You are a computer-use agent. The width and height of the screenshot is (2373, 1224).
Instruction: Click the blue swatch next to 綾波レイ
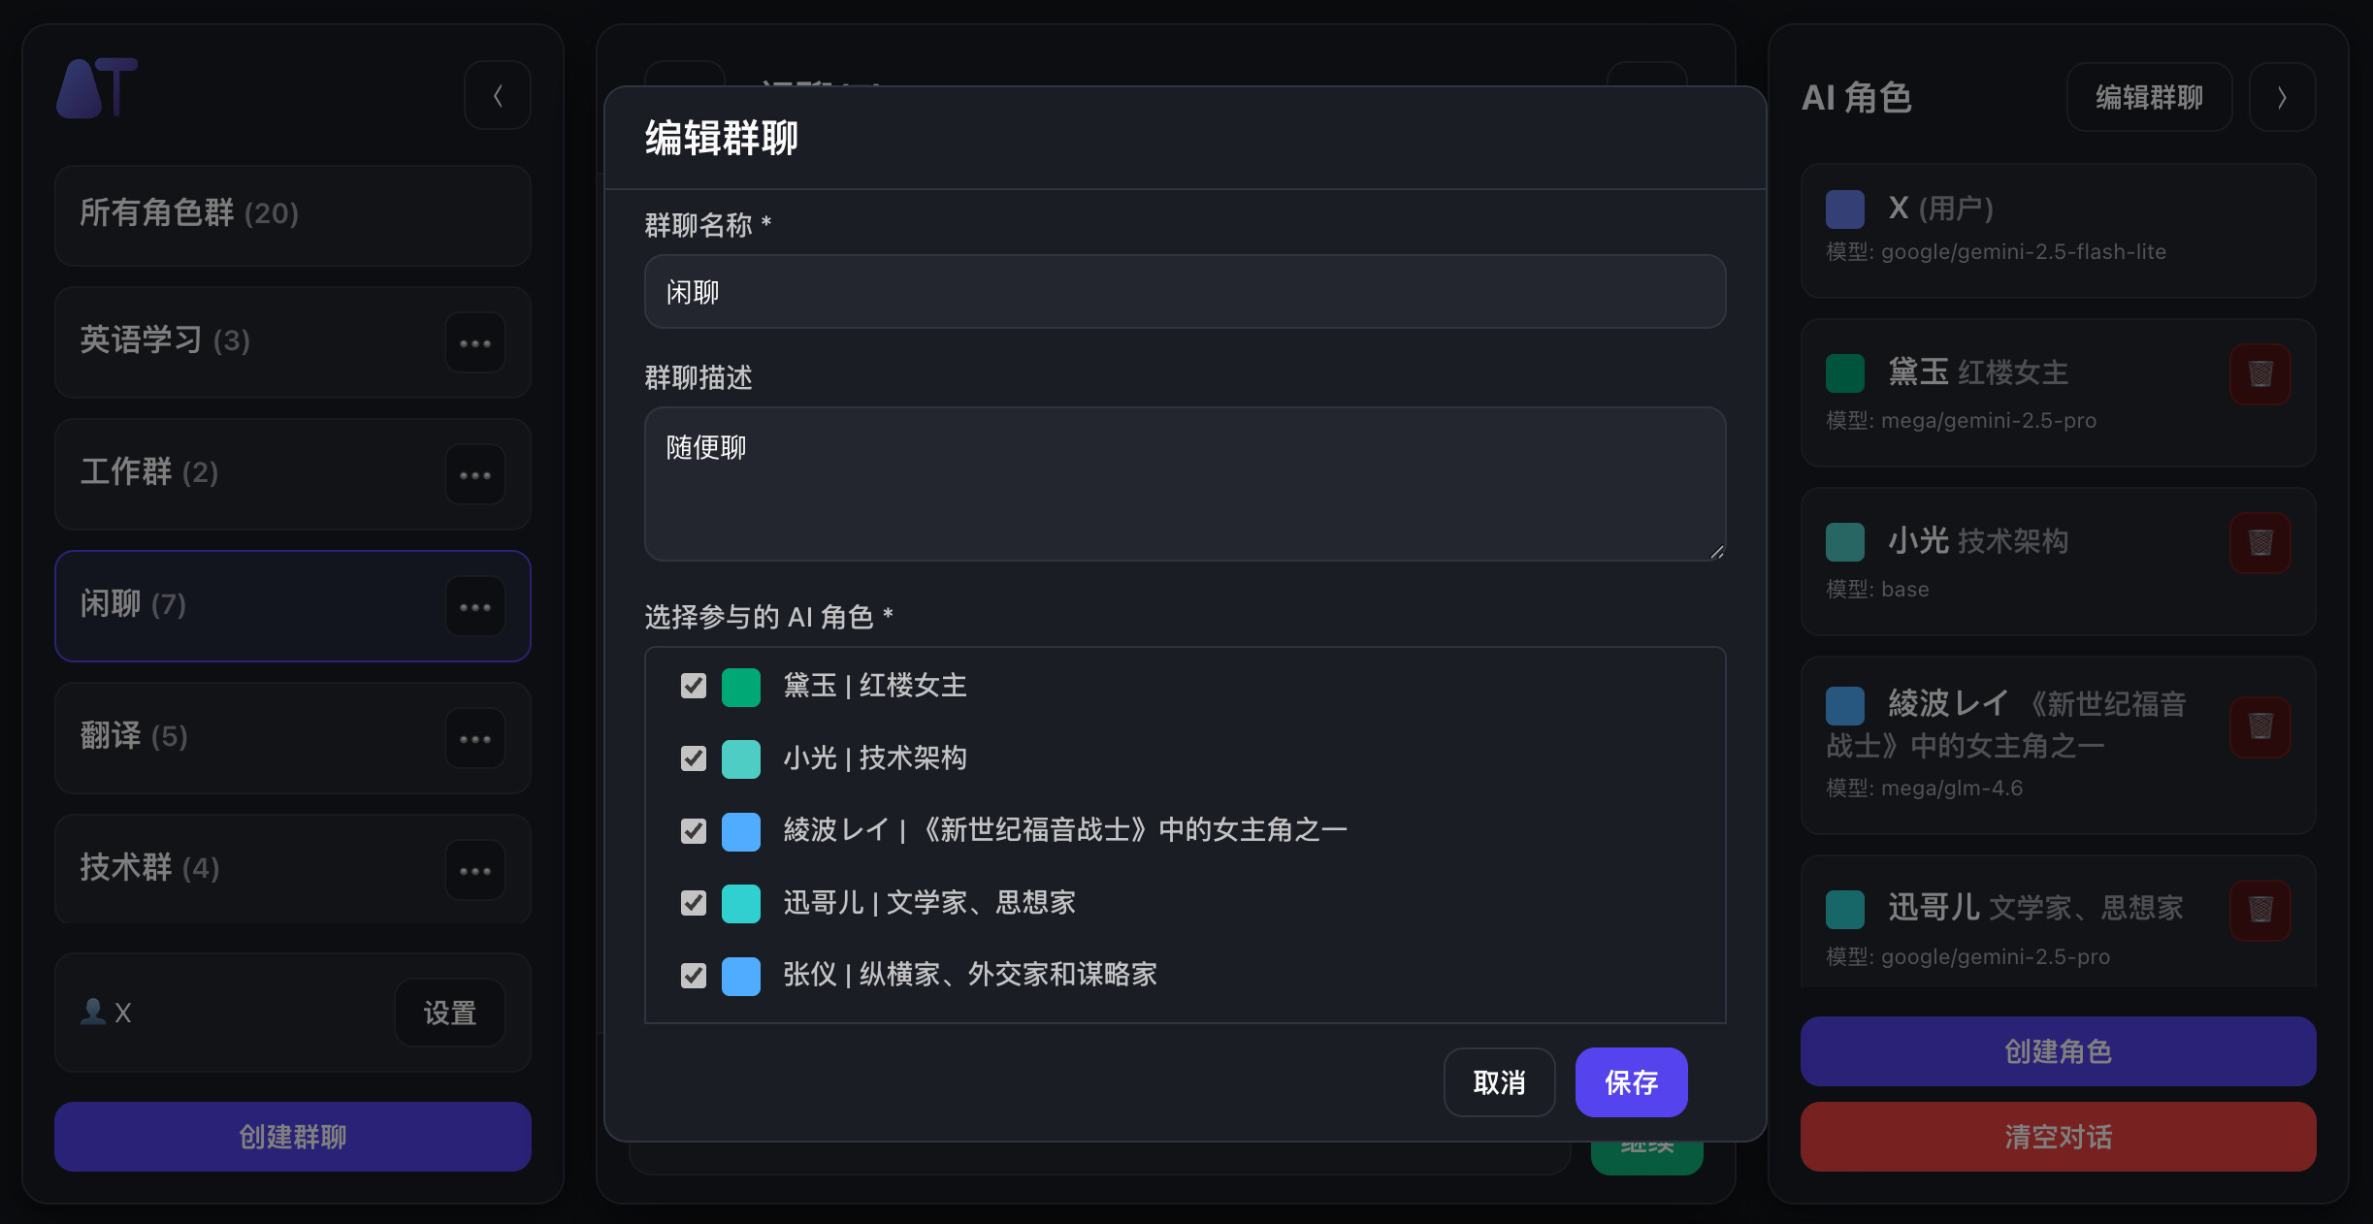coord(741,831)
